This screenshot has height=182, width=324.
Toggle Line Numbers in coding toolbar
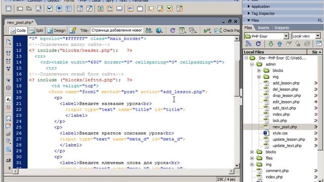click(8, 100)
